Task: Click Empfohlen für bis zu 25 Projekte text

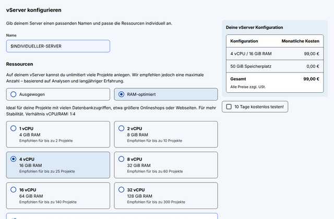Action: 47,172
